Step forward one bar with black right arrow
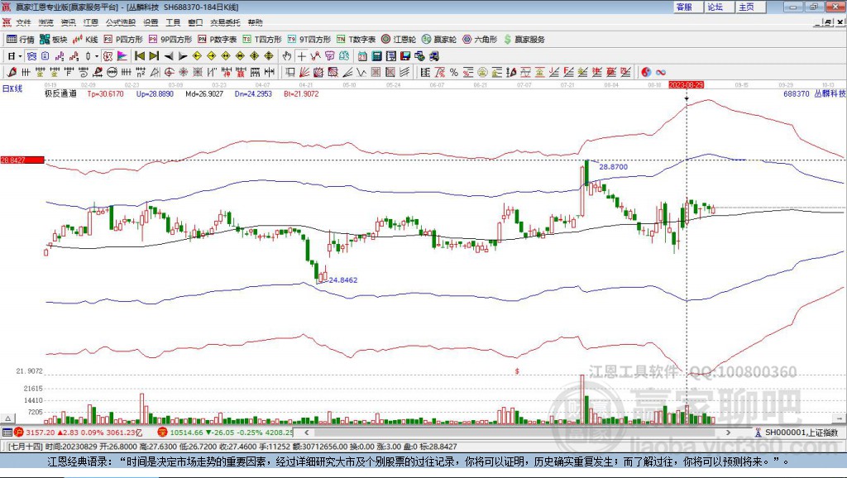The width and height of the screenshot is (847, 478). click(x=183, y=56)
